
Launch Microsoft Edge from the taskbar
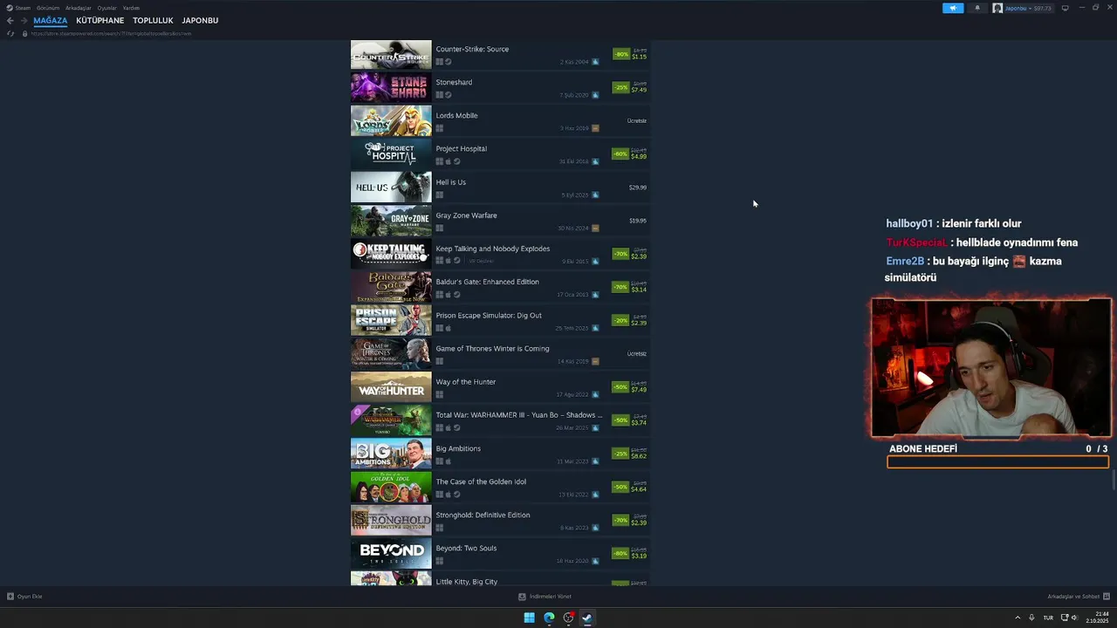549,618
